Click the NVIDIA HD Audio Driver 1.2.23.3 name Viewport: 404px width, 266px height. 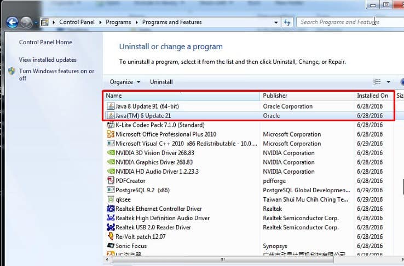coord(157,172)
